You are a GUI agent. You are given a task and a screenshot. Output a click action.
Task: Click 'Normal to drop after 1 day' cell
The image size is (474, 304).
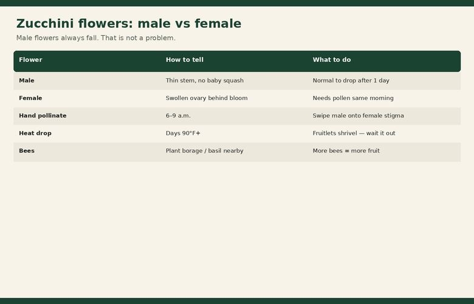(351, 81)
